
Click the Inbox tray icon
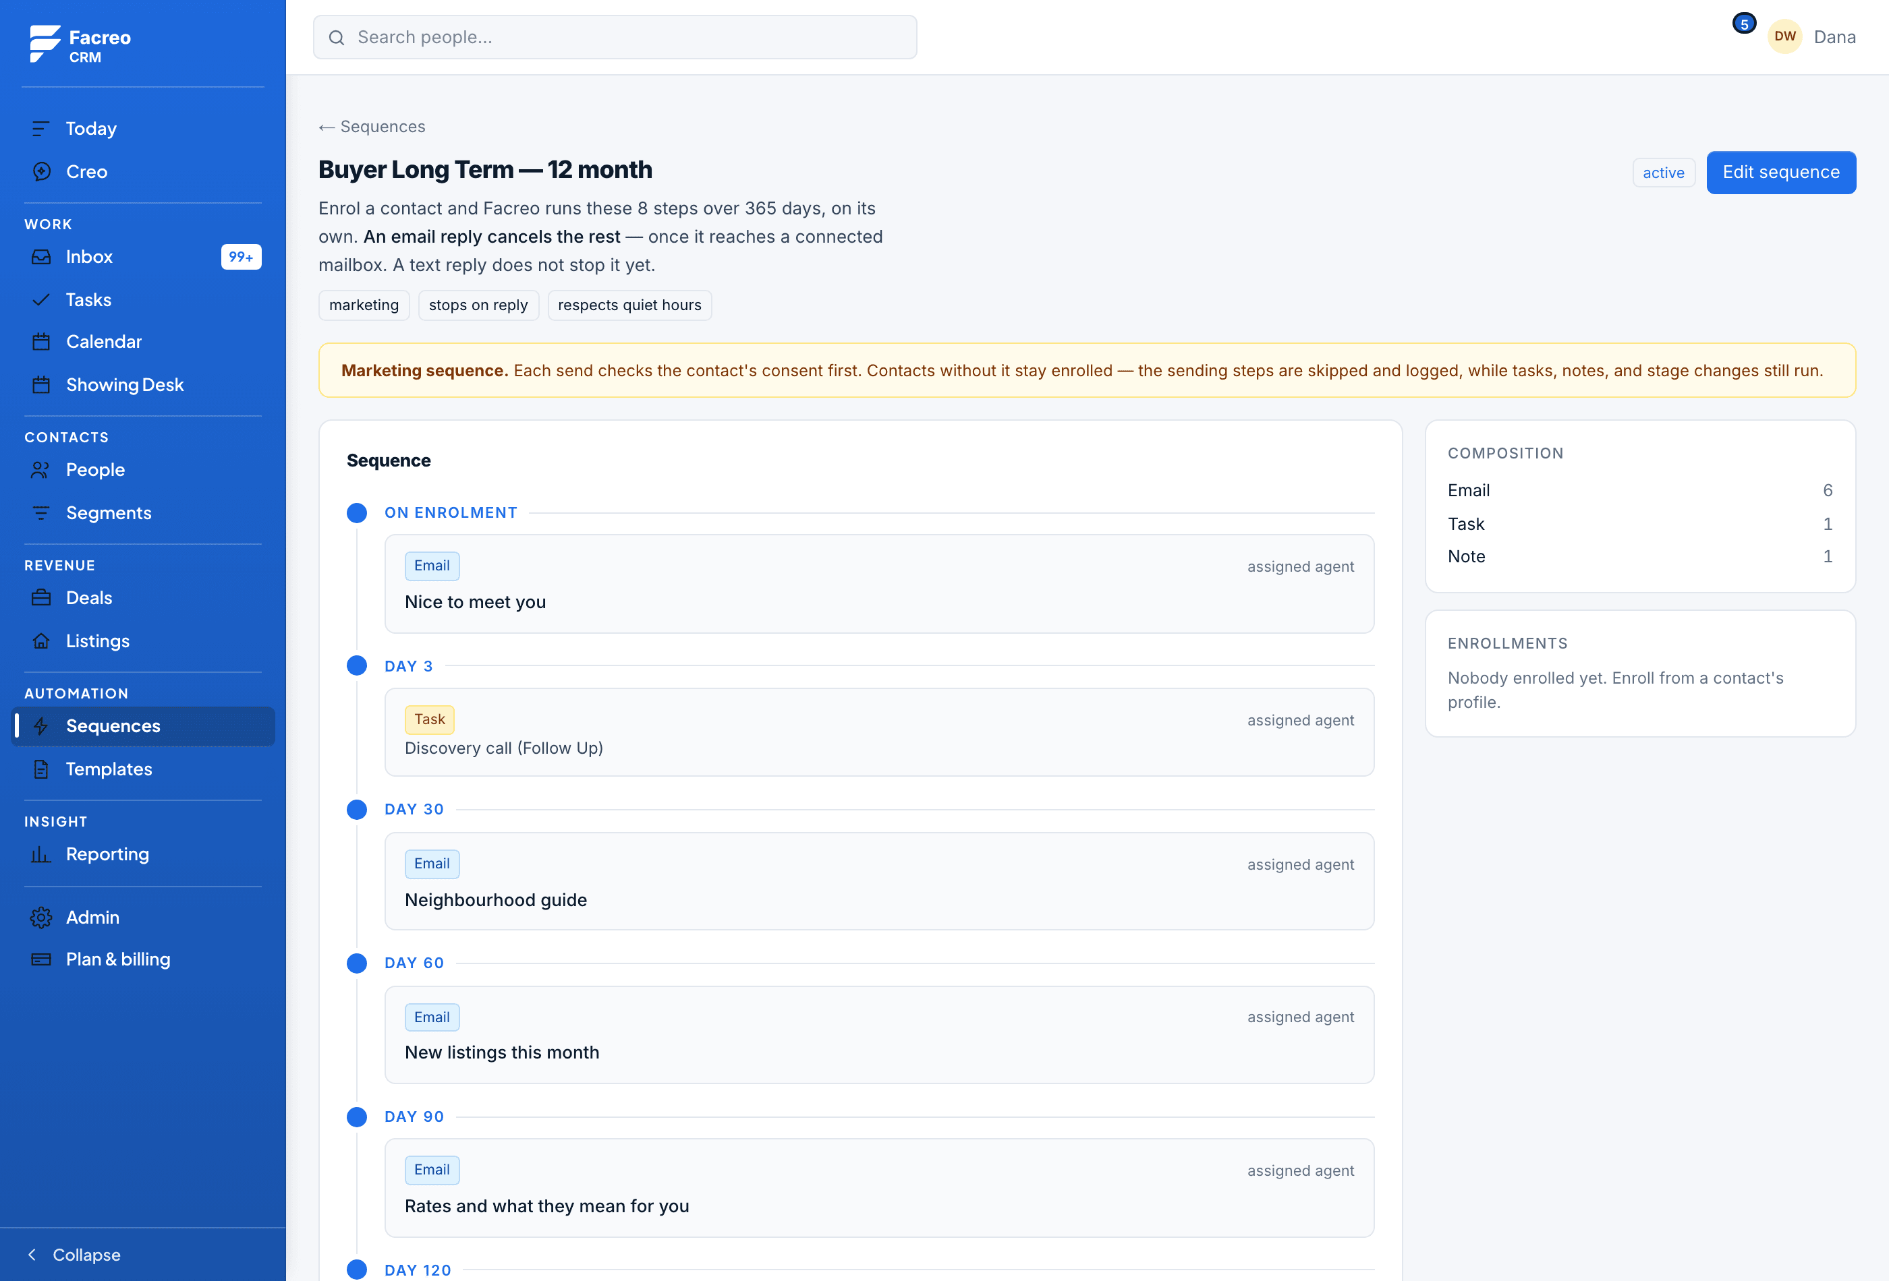click(40, 257)
